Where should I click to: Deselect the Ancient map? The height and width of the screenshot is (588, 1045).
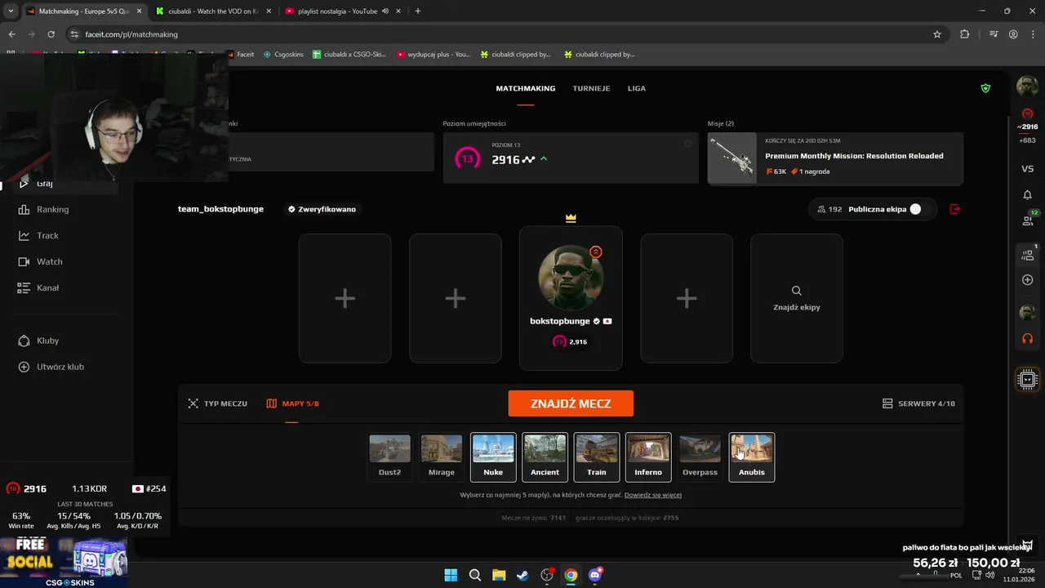(545, 457)
